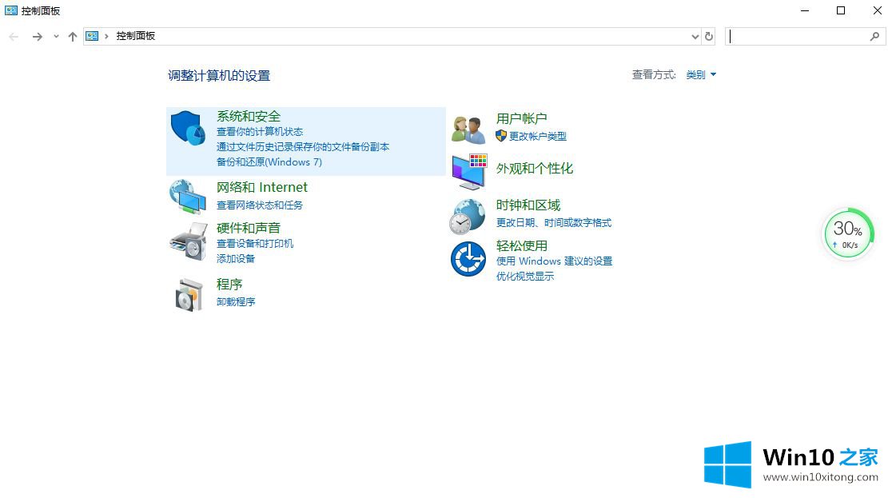Click the Control Panel title bar icon

(10, 10)
